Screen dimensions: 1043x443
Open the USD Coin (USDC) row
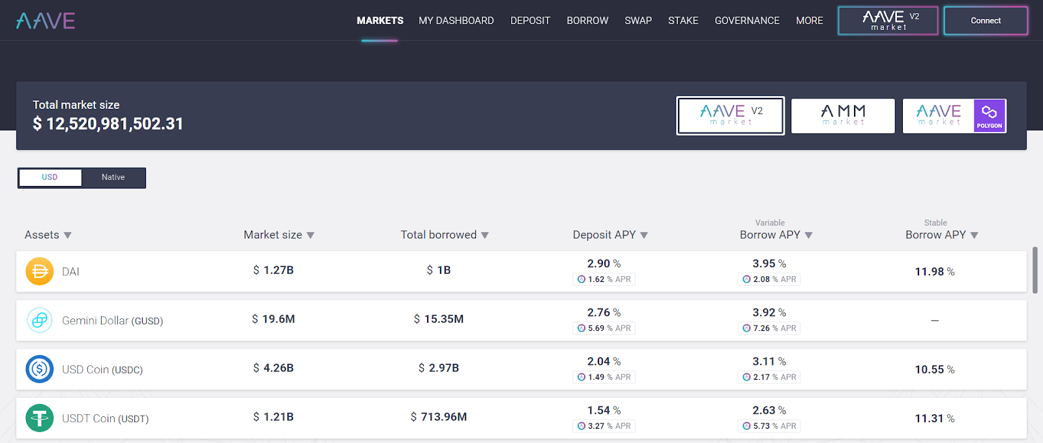pos(521,369)
